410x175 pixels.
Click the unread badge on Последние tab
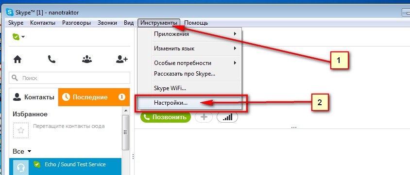click(x=121, y=97)
